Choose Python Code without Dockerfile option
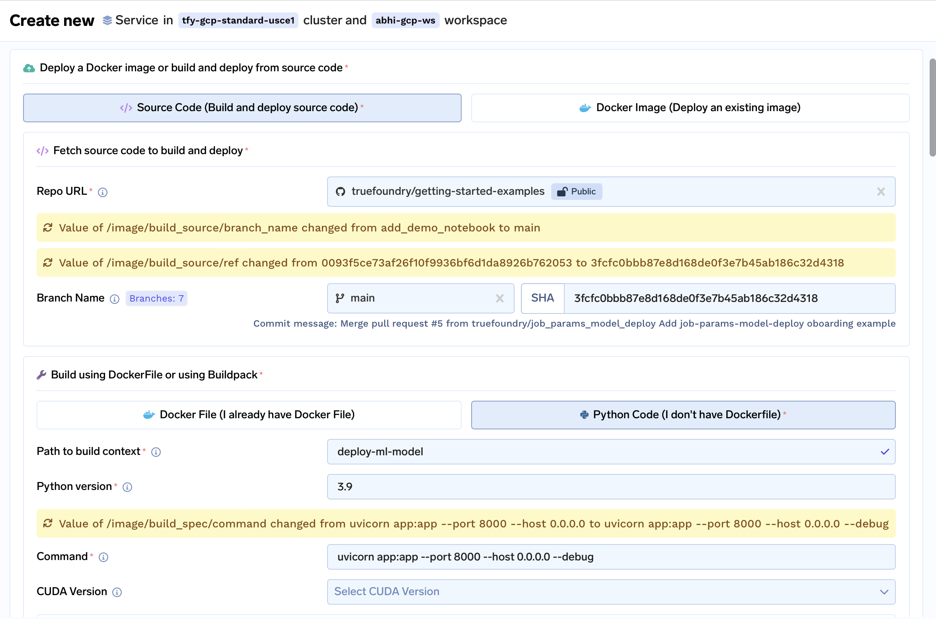 coord(683,415)
